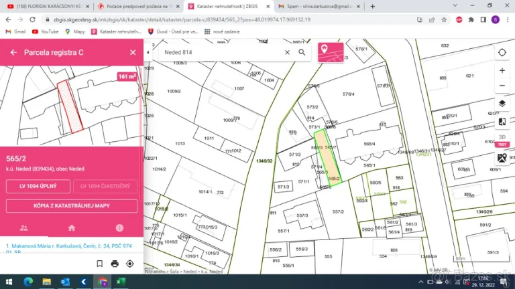Image resolution: width=515 pixels, height=289 pixels.
Task: Open Outlook from taskbar
Action: pyautogui.click(x=65, y=282)
